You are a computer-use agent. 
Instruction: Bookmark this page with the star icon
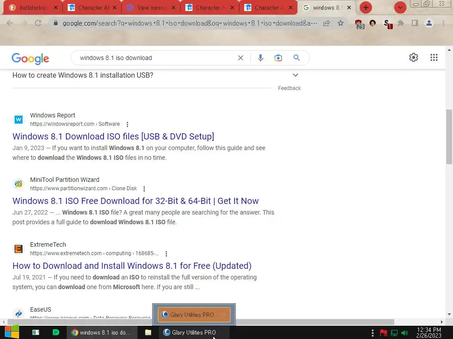341,23
